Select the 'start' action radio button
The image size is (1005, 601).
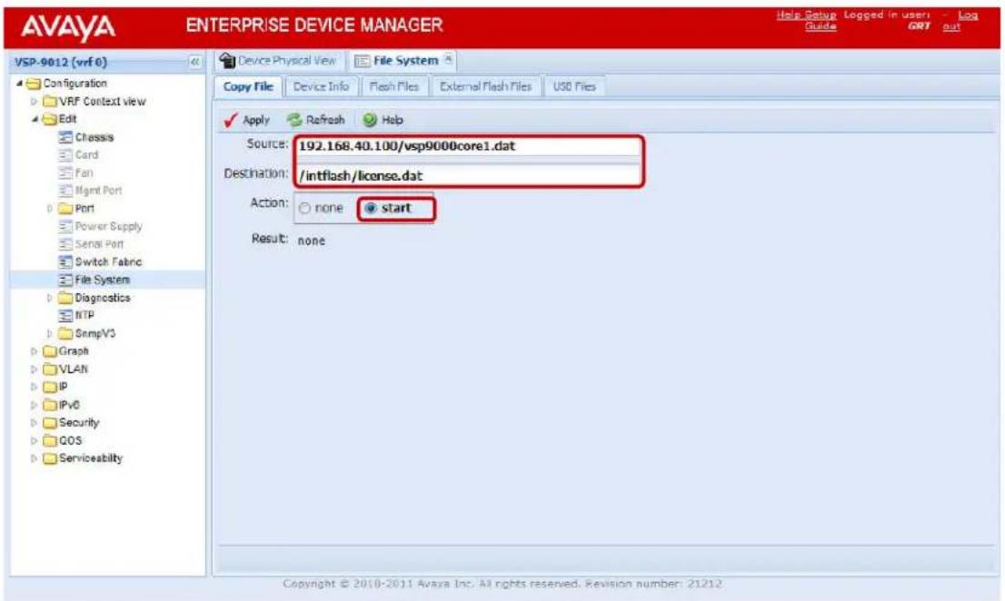coord(371,208)
